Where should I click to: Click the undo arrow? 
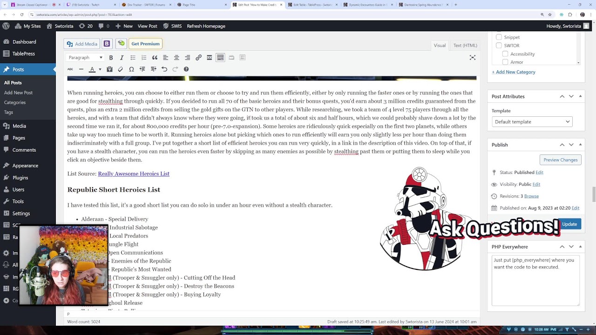pos(164,69)
